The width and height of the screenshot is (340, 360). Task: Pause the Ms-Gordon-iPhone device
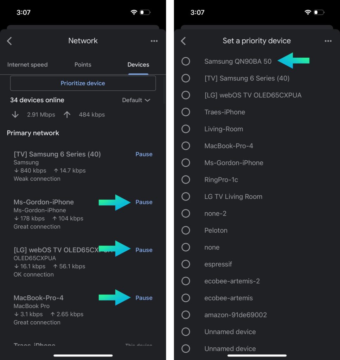pos(144,202)
